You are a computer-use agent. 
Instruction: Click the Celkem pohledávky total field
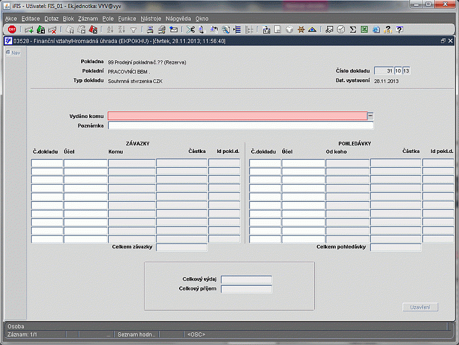click(x=396, y=247)
